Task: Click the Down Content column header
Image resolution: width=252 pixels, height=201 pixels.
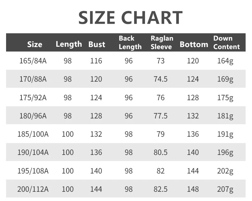Action: pyautogui.click(x=226, y=42)
